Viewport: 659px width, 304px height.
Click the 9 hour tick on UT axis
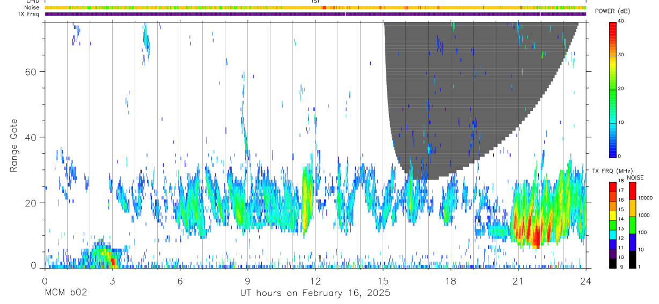(247, 280)
